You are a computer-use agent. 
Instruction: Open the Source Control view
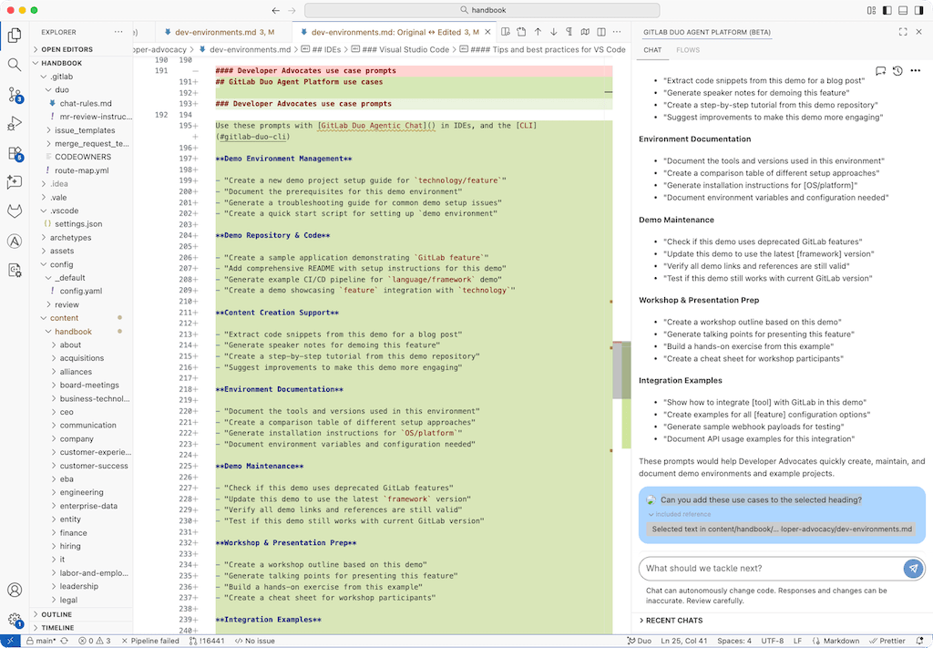coord(15,94)
